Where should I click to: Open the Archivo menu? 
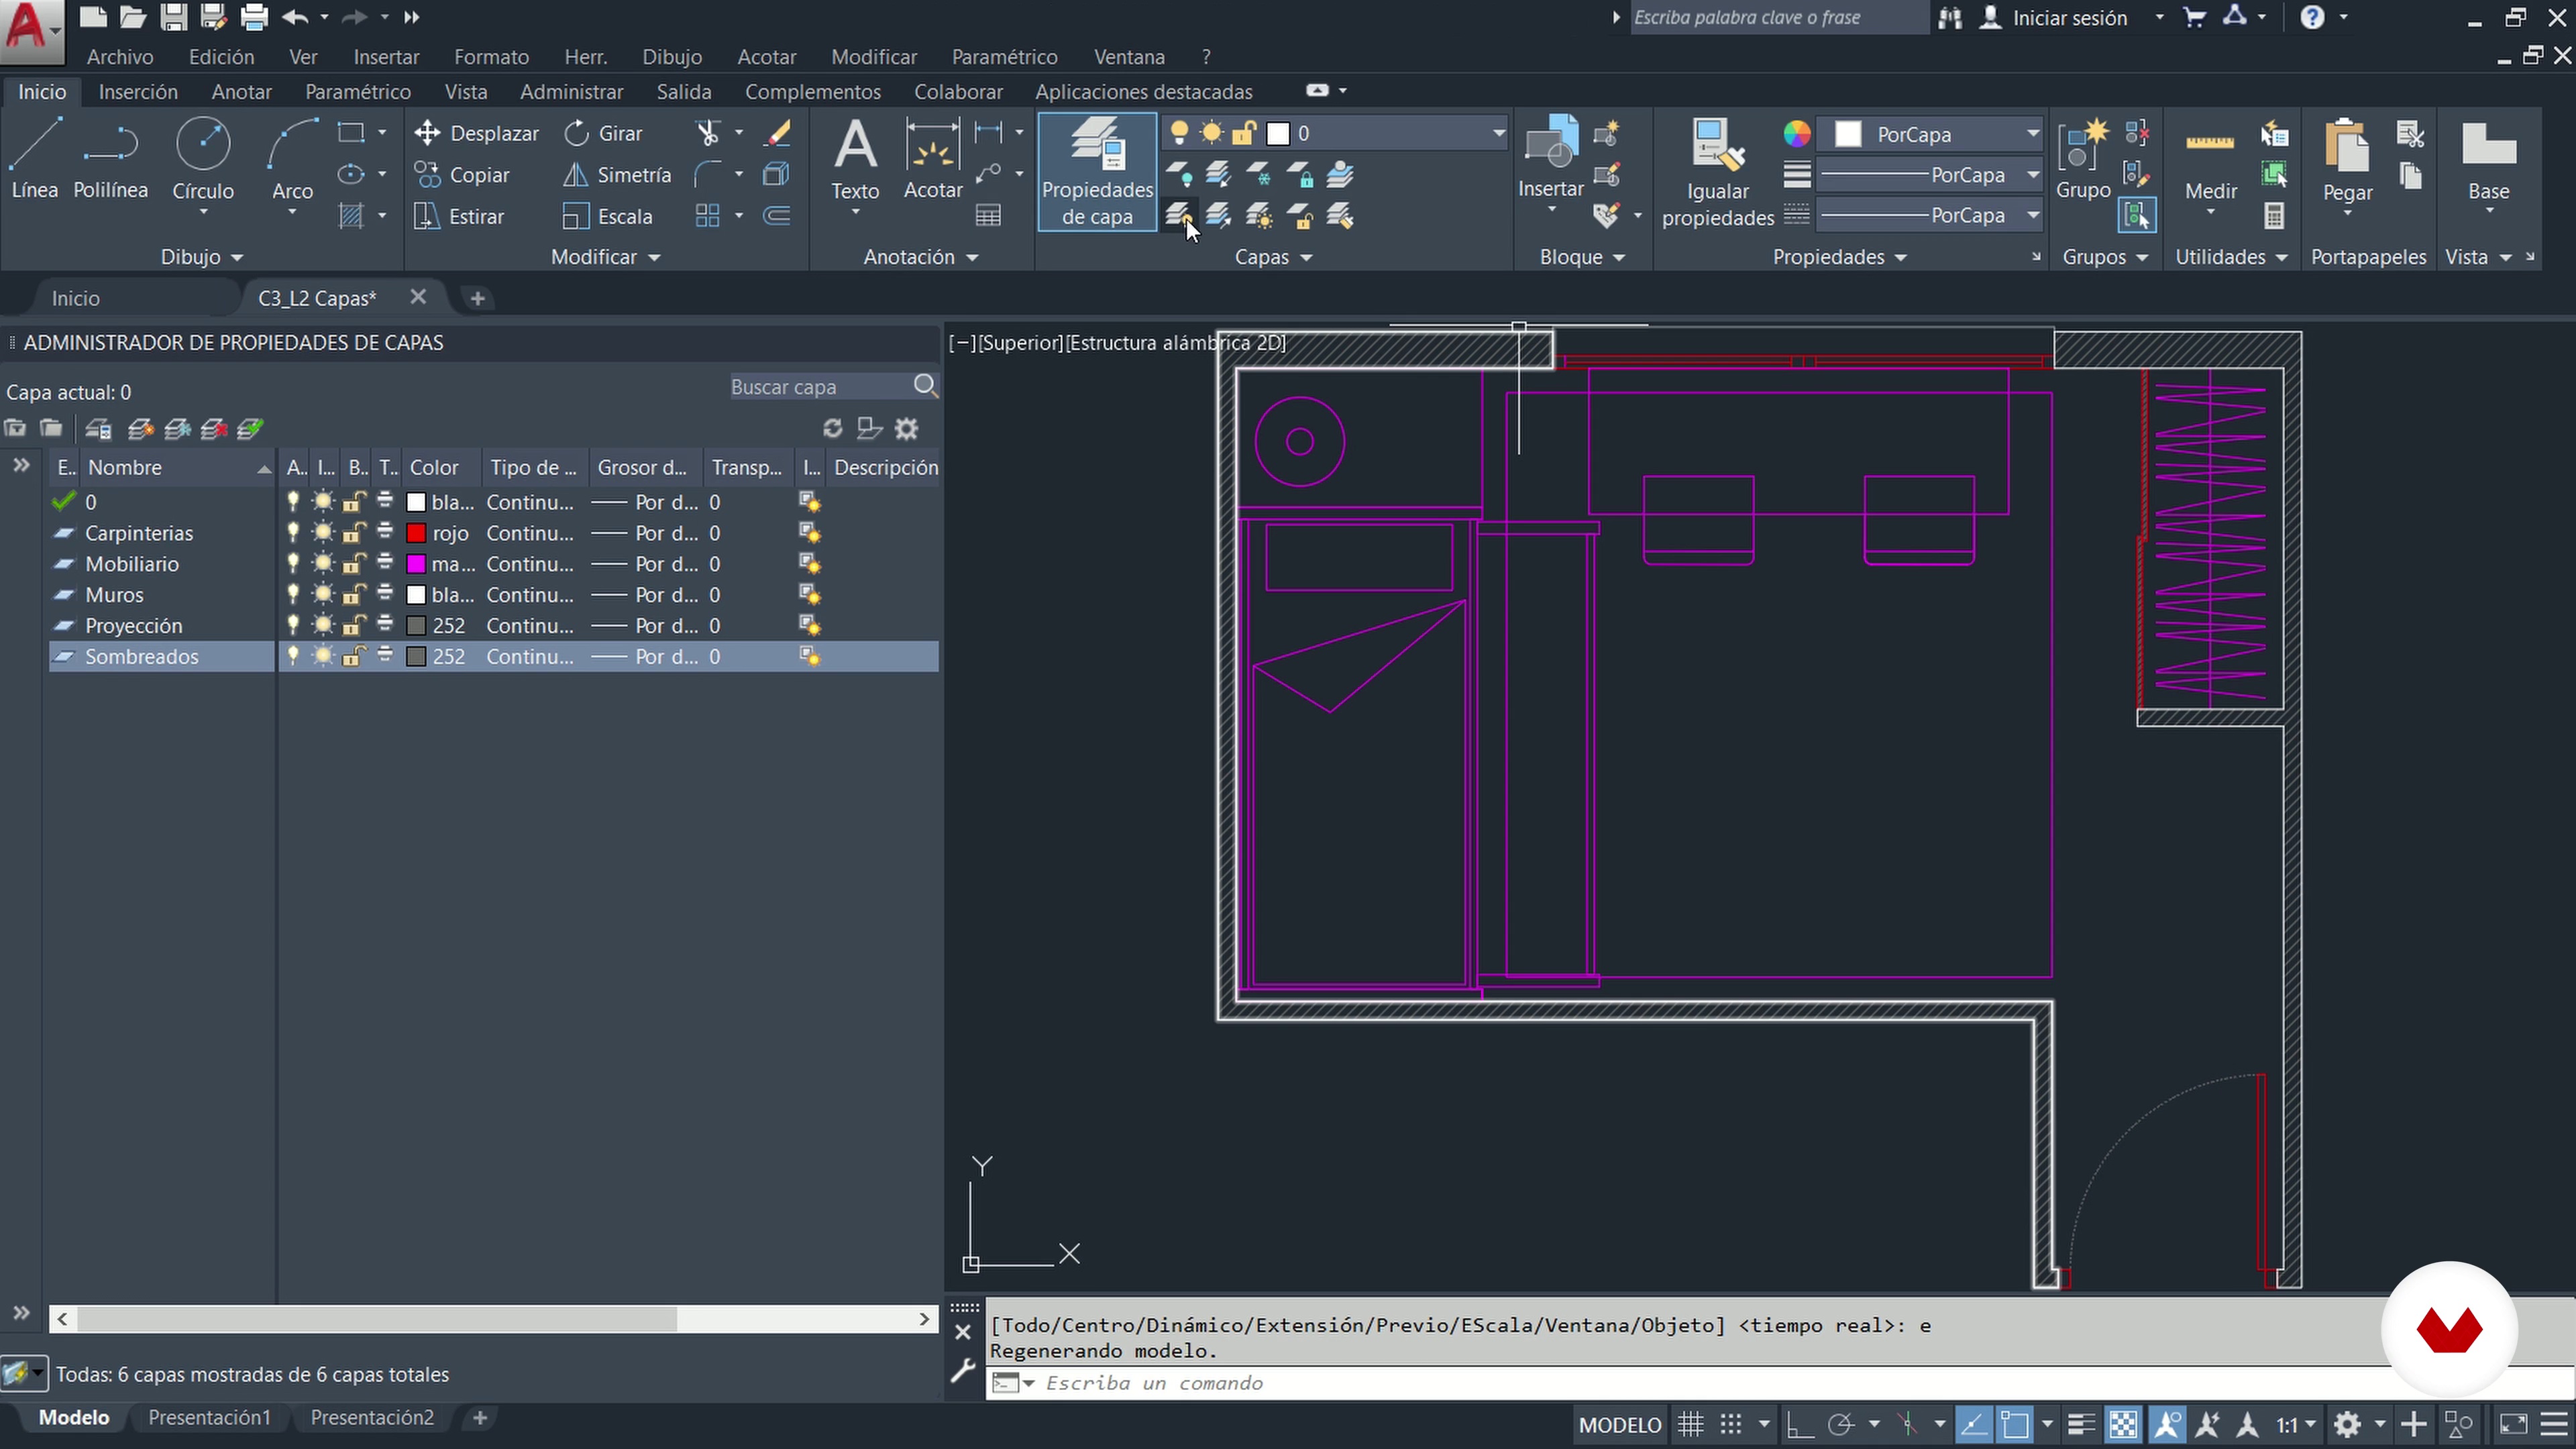120,57
